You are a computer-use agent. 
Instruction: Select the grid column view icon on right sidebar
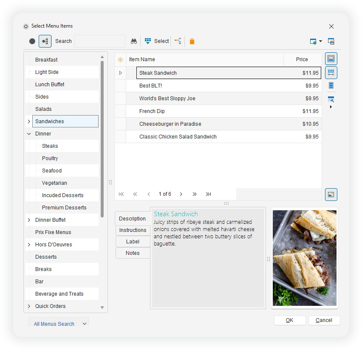tap(331, 72)
